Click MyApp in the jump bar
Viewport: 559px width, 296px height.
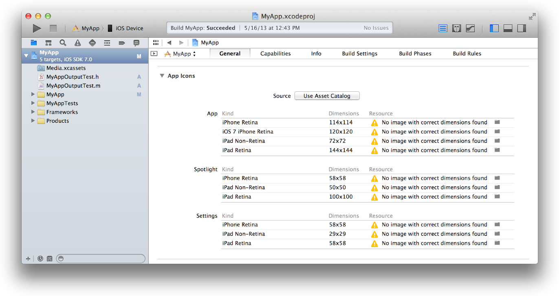205,42
